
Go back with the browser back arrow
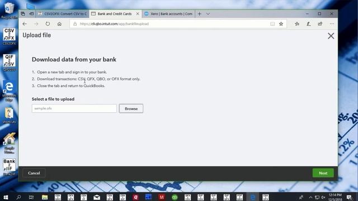pos(25,23)
